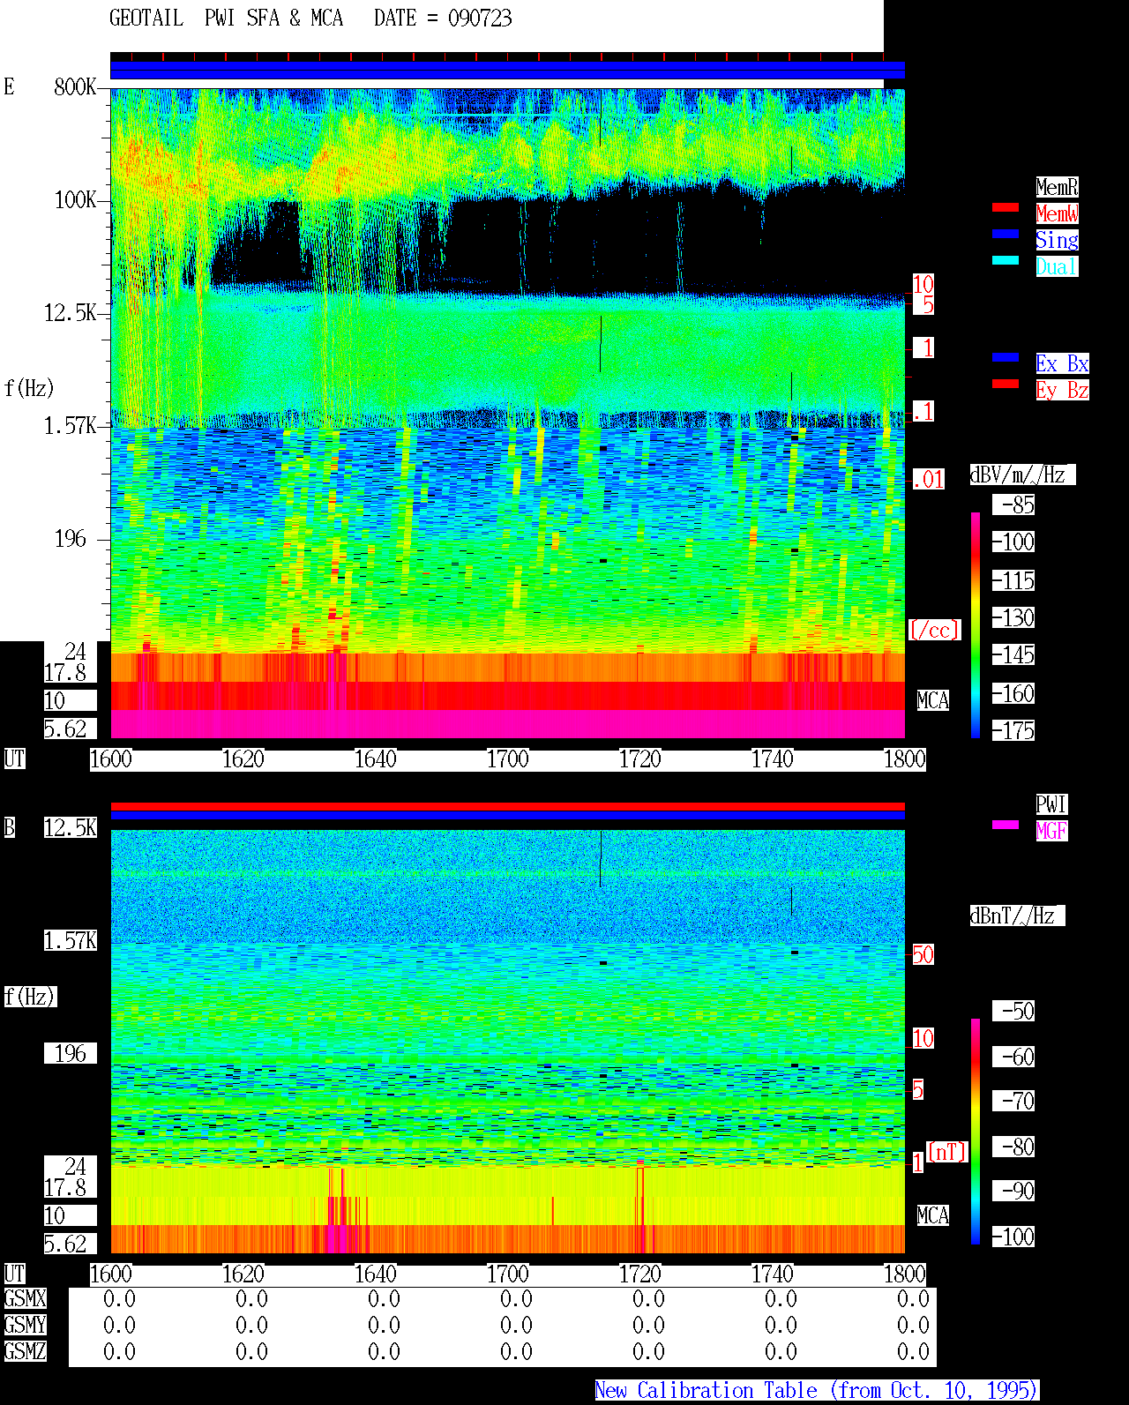Click the 'Sing' legend label
The height and width of the screenshot is (1405, 1129).
[x=1057, y=240]
